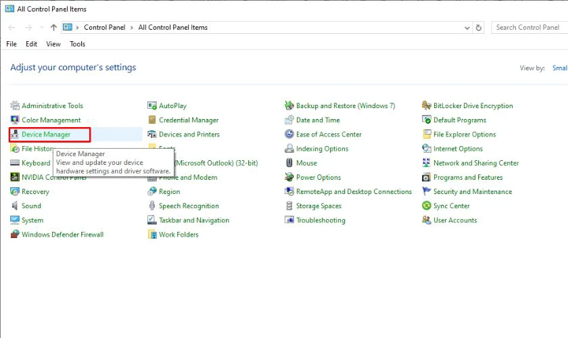Click the Ease of Access Center icon

coord(289,135)
